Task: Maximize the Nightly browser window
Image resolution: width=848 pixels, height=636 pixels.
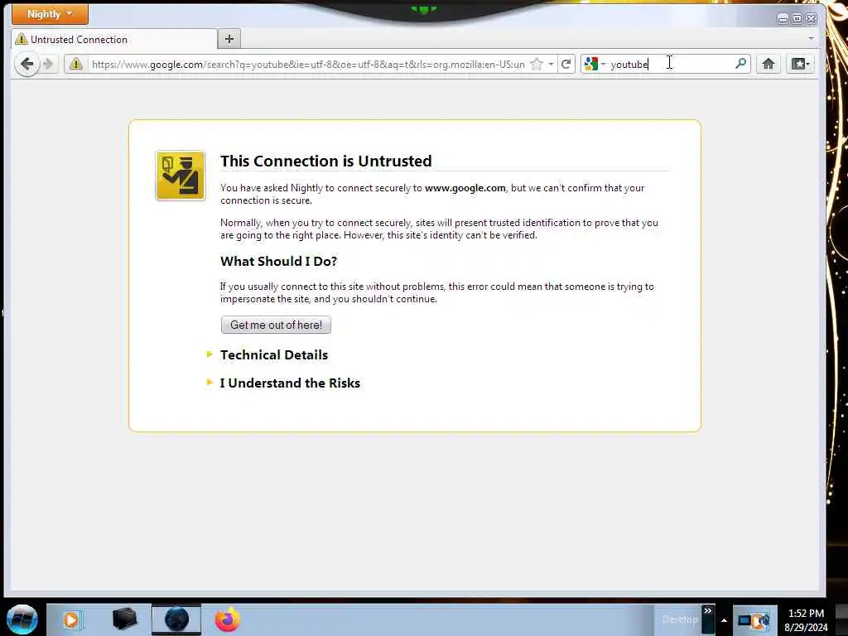Action: click(x=797, y=19)
